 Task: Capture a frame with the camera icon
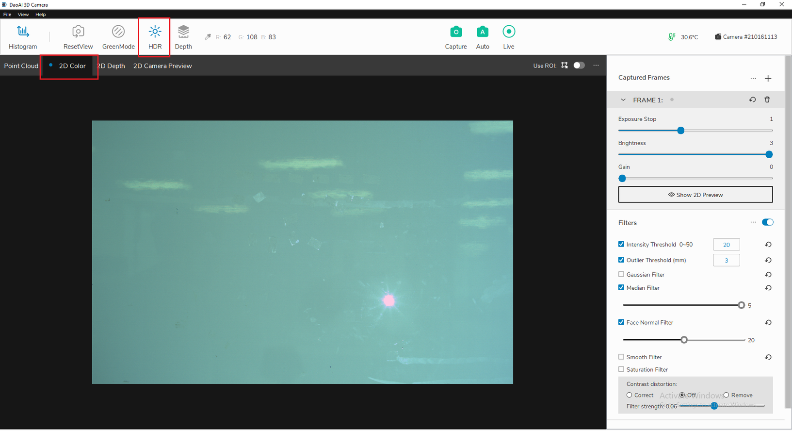[x=455, y=37]
